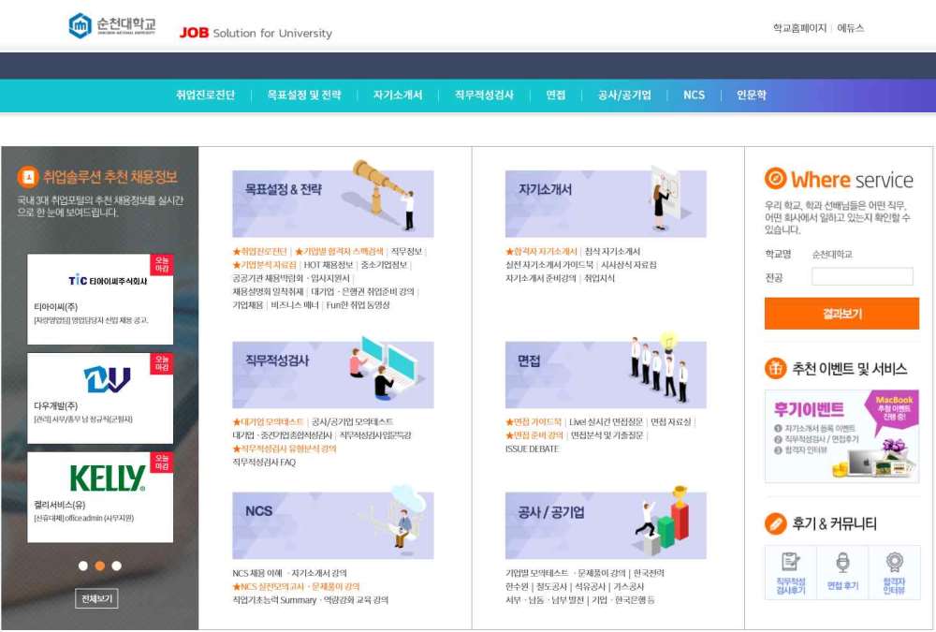Image resolution: width=936 pixels, height=632 pixels.
Task: Select the third carousel dot indicator
Action: click(117, 566)
